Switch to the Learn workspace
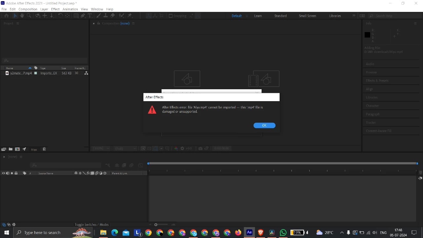 click(258, 16)
